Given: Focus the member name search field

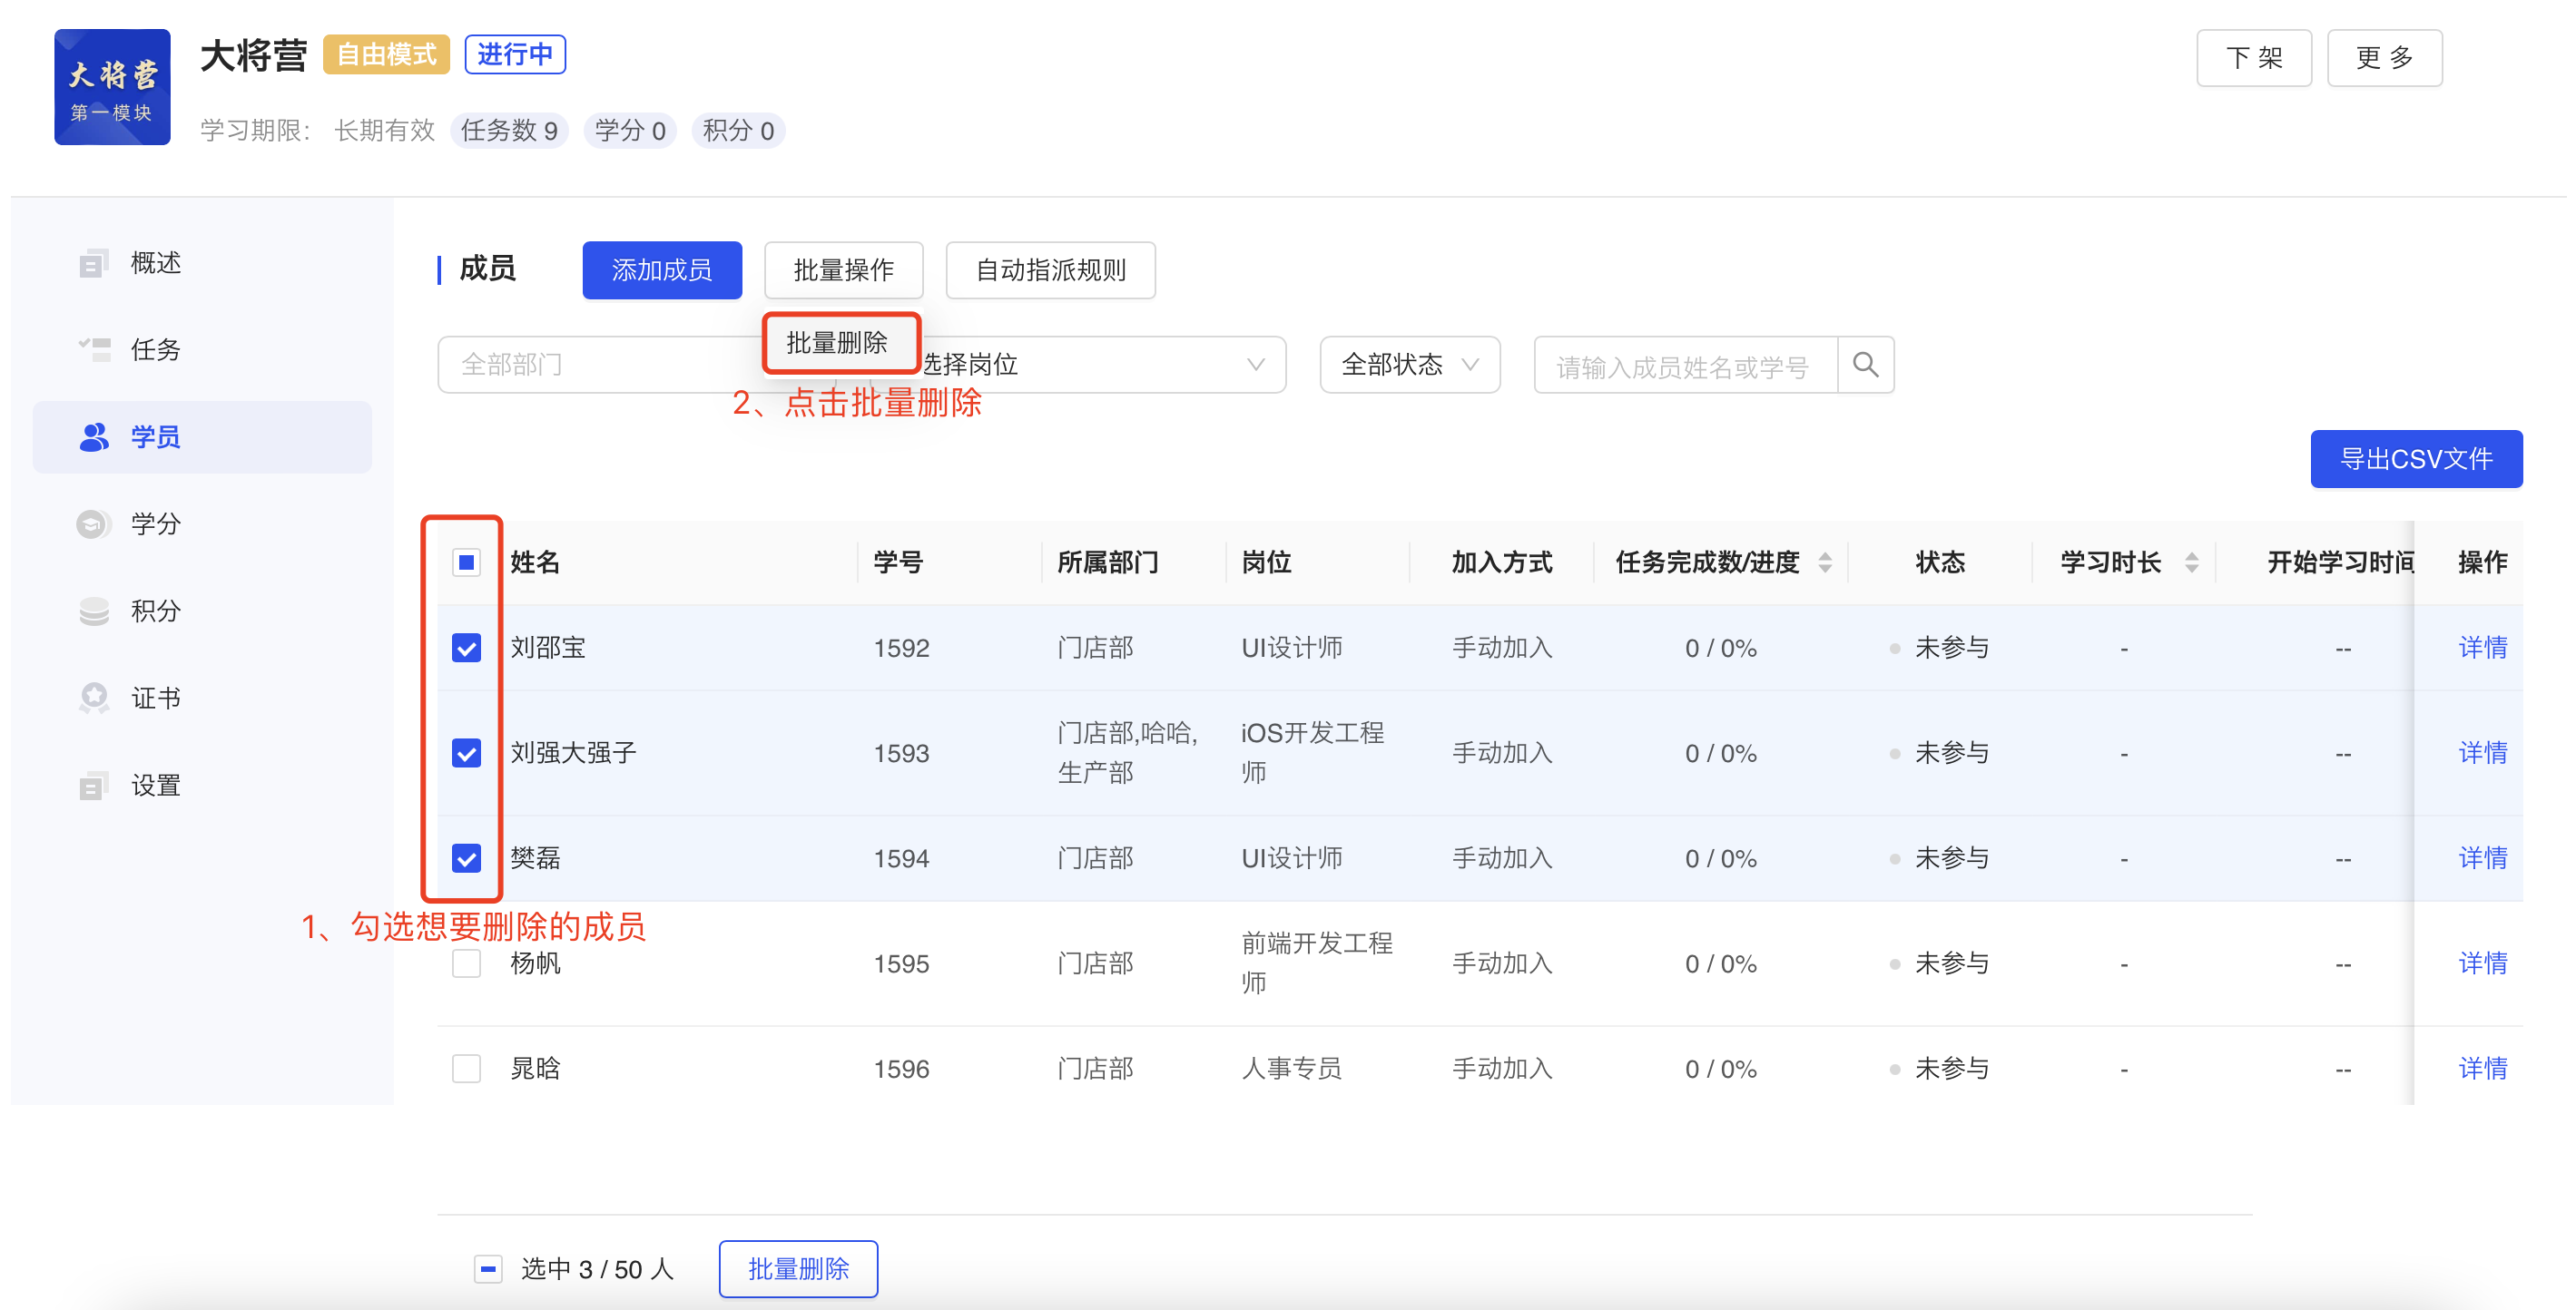Looking at the screenshot, I should [x=1686, y=365].
